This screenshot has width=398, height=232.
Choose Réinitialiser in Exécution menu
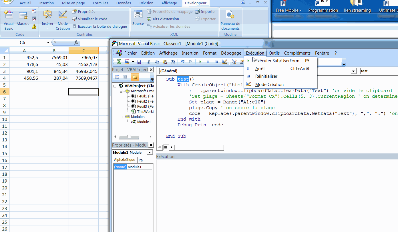(280, 76)
